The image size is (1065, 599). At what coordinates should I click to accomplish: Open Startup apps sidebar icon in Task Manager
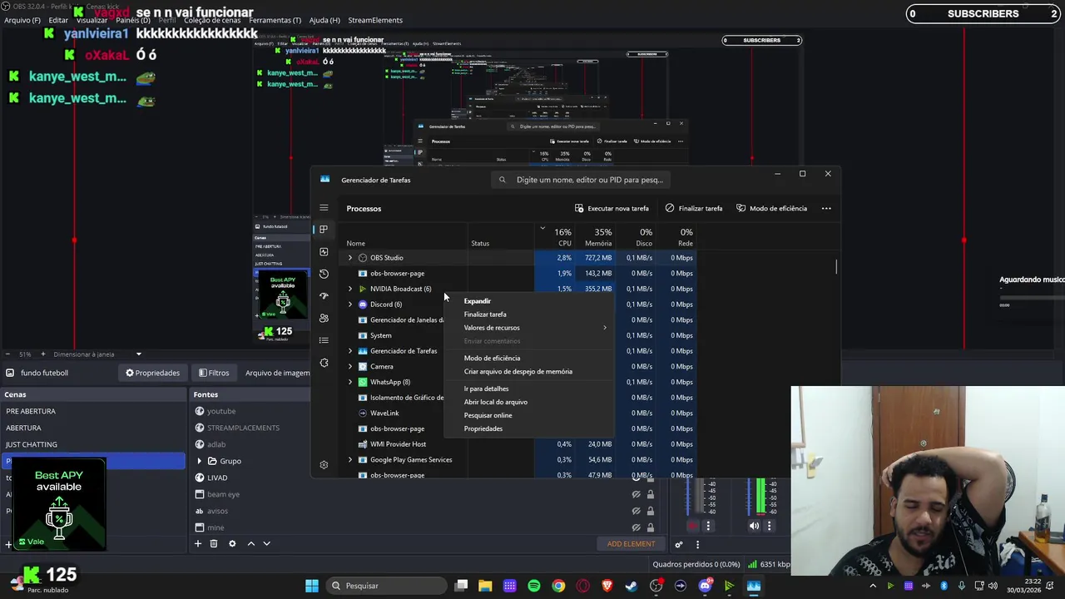(324, 296)
